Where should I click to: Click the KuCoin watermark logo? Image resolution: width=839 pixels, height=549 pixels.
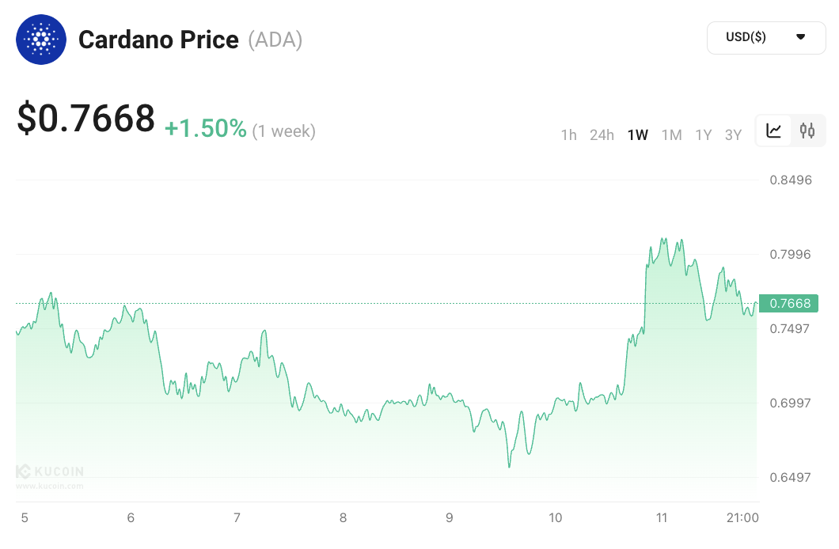(x=50, y=472)
